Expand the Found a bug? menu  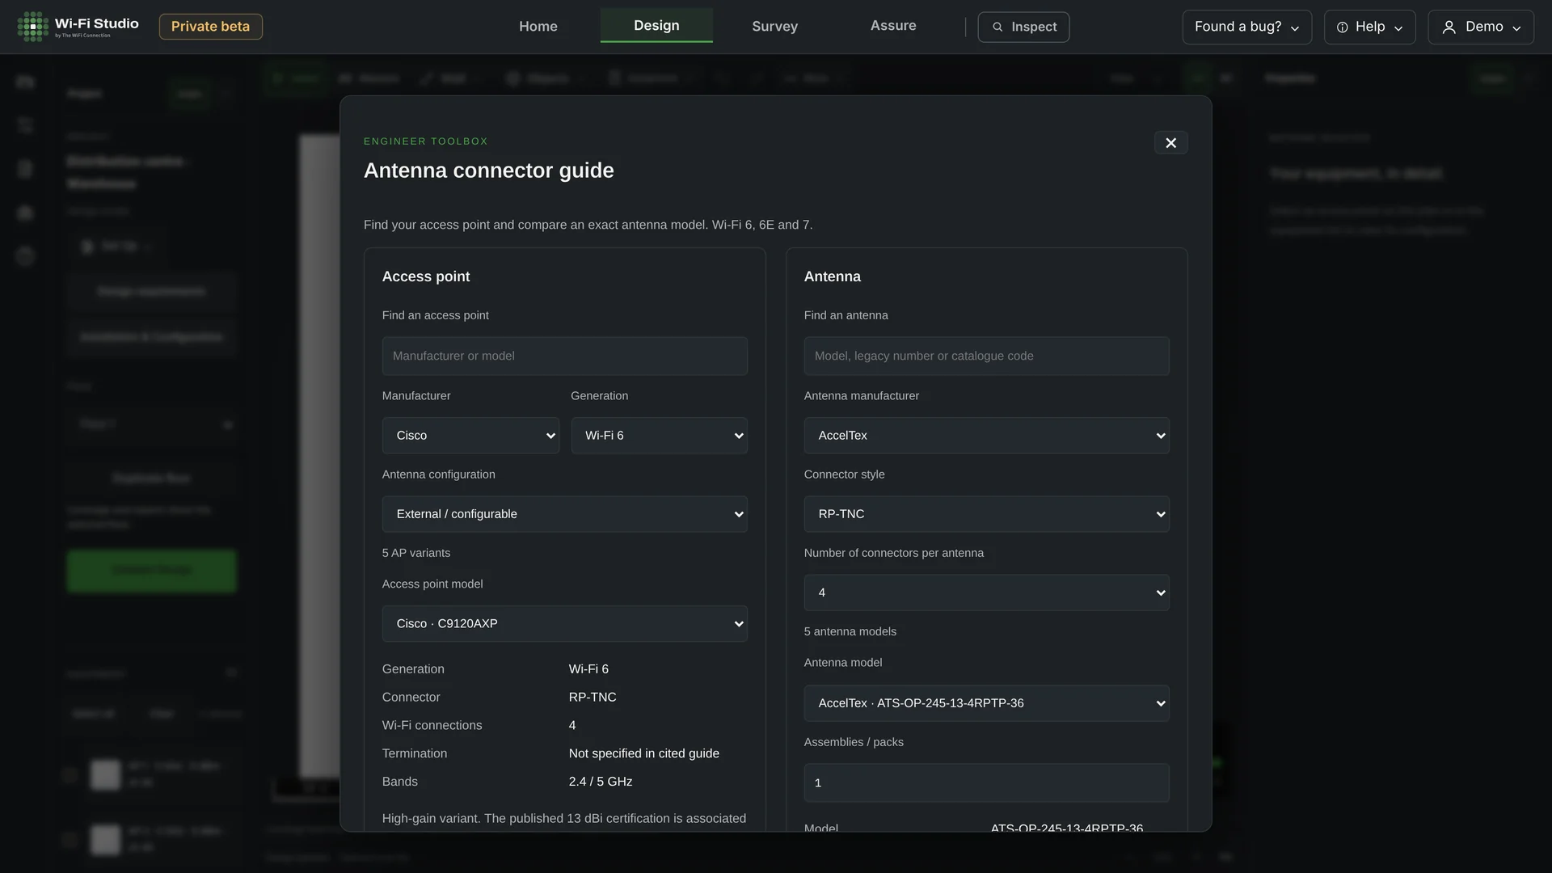click(x=1246, y=27)
